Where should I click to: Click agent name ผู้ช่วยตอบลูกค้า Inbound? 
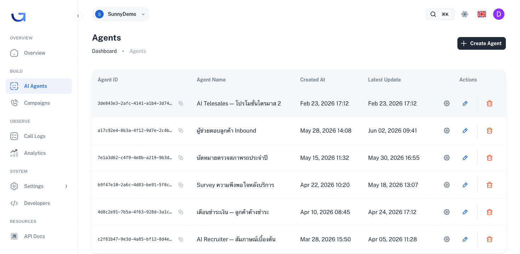click(x=226, y=131)
